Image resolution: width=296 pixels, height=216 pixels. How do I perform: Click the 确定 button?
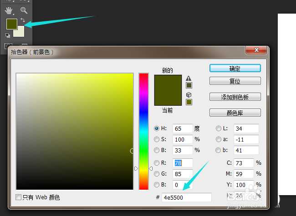[x=235, y=69]
